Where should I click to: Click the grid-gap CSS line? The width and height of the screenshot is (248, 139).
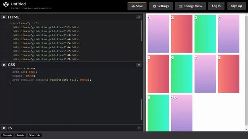tap(24, 72)
